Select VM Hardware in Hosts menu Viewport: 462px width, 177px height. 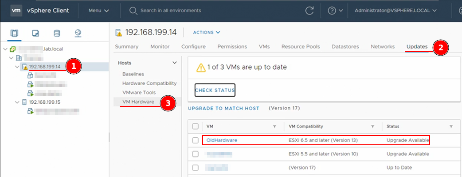point(138,102)
